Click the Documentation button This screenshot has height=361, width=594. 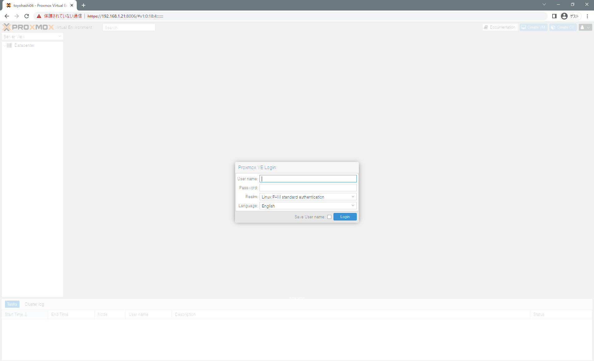pyautogui.click(x=500, y=27)
